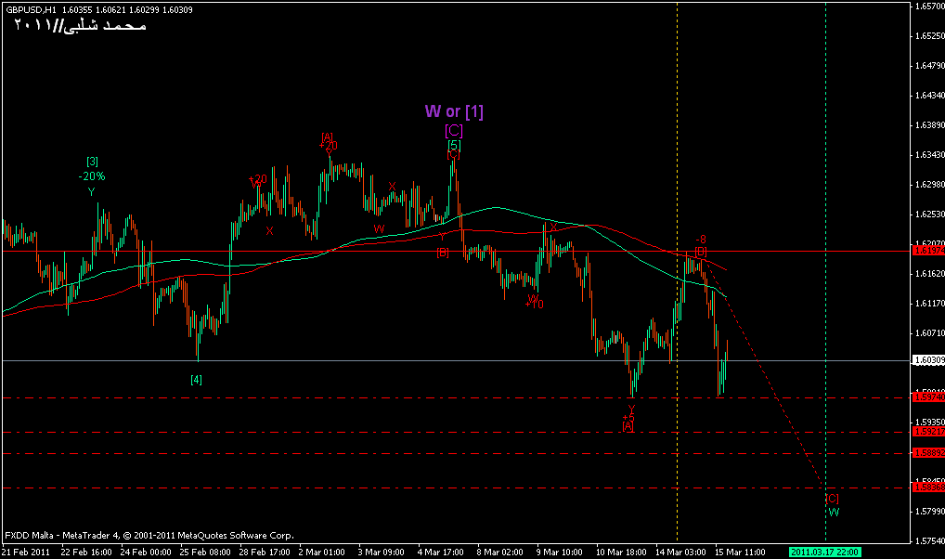Select the red 1.5921 price level tag
The image size is (945, 559).
(927, 432)
